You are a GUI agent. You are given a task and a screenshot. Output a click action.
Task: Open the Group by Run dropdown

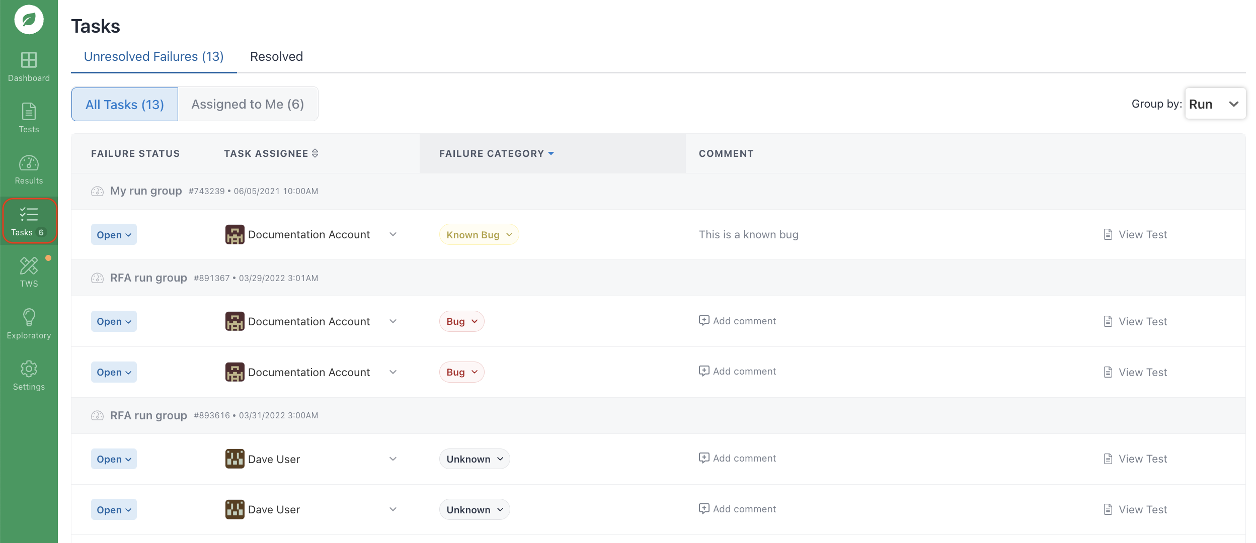tap(1215, 104)
